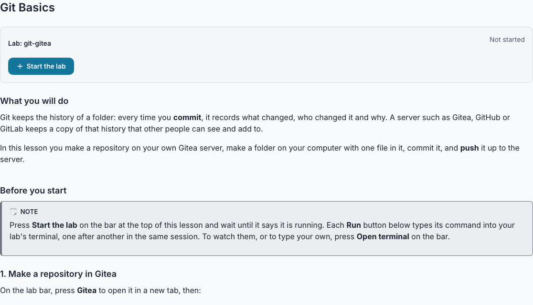
Task: Click the paragraph starting In this lesson
Action: click(x=260, y=153)
